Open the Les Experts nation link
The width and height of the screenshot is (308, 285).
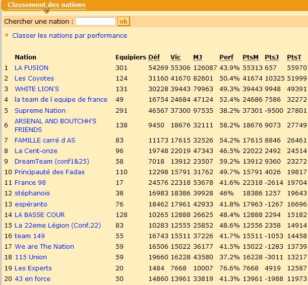pos(33,268)
